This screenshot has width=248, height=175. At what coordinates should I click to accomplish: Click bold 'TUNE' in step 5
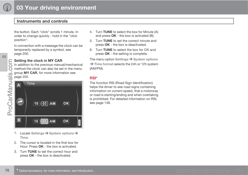tap(108, 41)
